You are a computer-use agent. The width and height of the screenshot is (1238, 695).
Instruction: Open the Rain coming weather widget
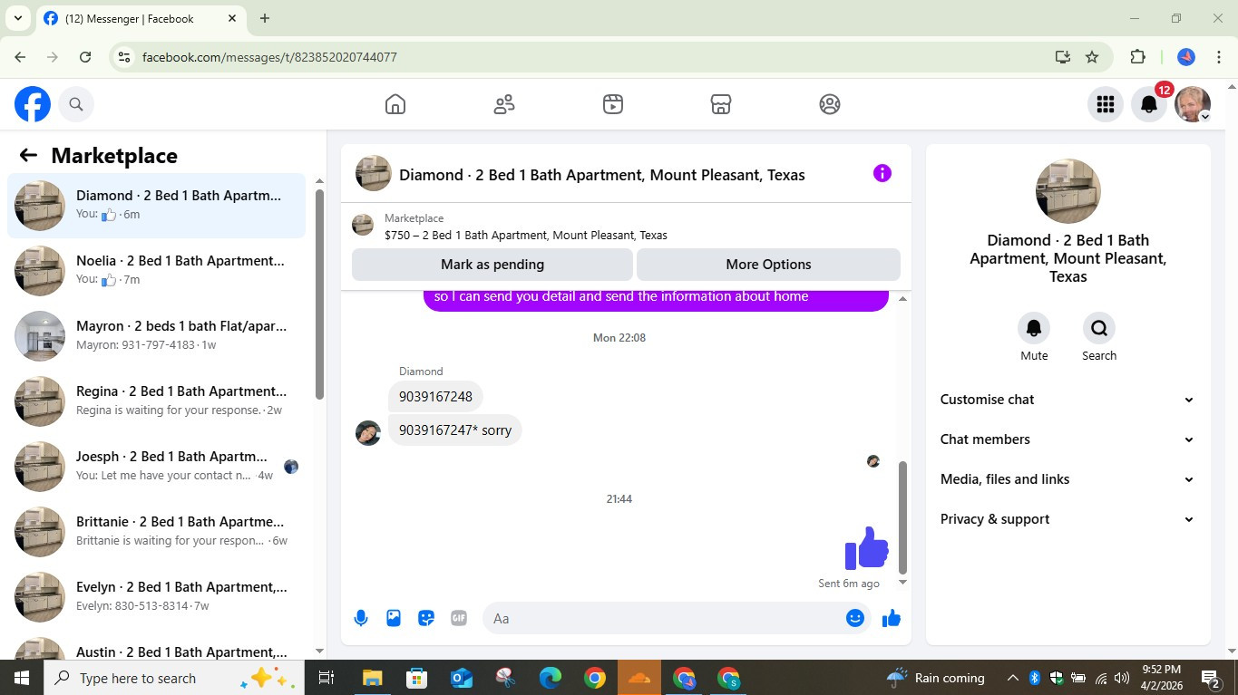click(935, 678)
